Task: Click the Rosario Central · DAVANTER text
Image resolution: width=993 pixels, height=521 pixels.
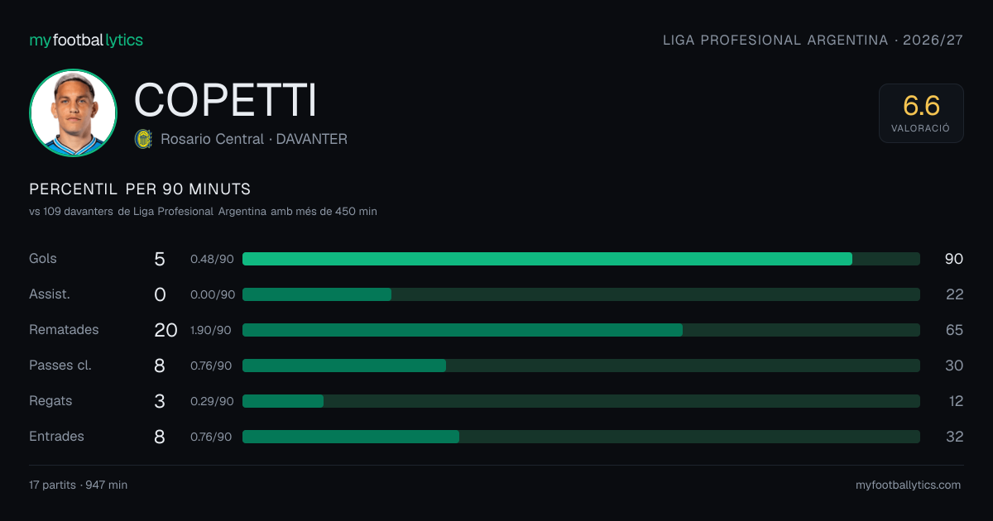Action: (254, 139)
